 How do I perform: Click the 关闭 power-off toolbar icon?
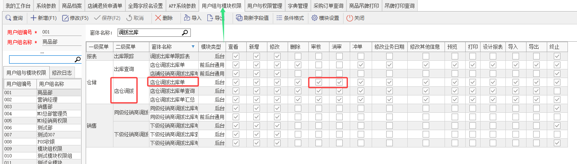(350, 18)
